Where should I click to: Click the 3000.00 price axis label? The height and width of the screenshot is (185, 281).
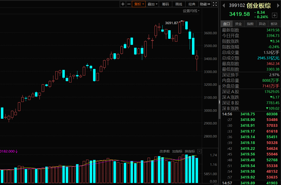pyautogui.click(x=210, y=110)
